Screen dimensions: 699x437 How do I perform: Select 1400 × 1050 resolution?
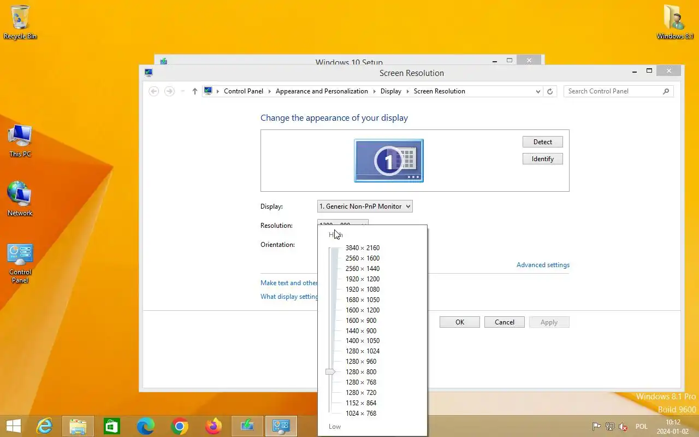click(363, 341)
